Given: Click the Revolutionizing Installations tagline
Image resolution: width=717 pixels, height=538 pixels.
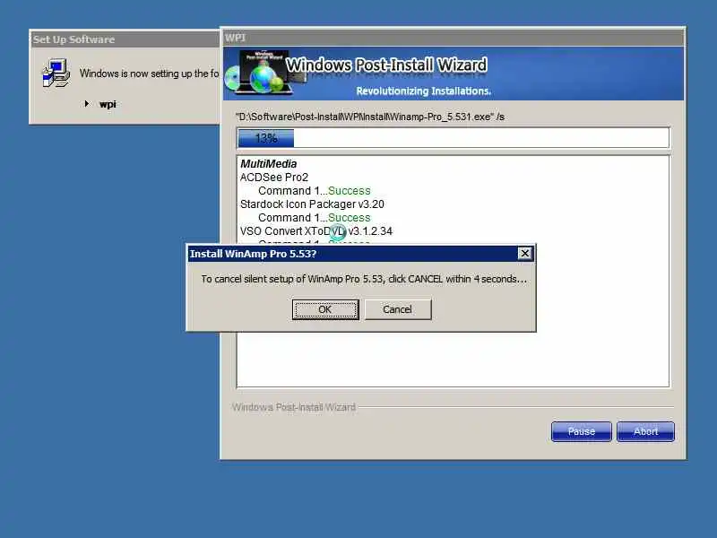Looking at the screenshot, I should [423, 91].
